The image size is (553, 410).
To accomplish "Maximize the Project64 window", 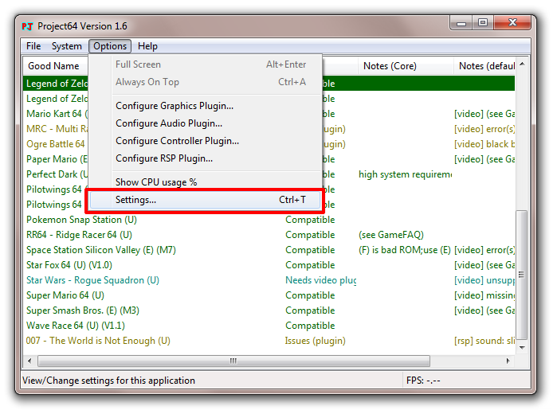I will click(x=483, y=23).
